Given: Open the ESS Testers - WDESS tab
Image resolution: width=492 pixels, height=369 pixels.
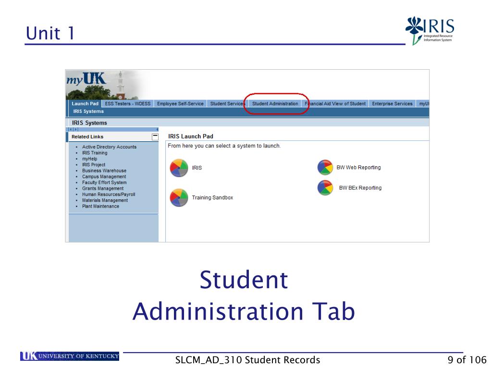Looking at the screenshot, I should point(128,104).
